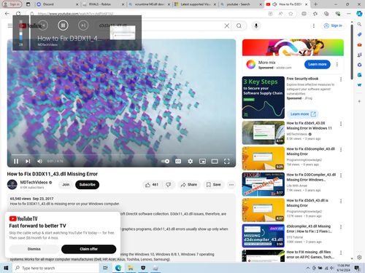
Task: Open Microsoft Edge from taskbar
Action: 118,268
